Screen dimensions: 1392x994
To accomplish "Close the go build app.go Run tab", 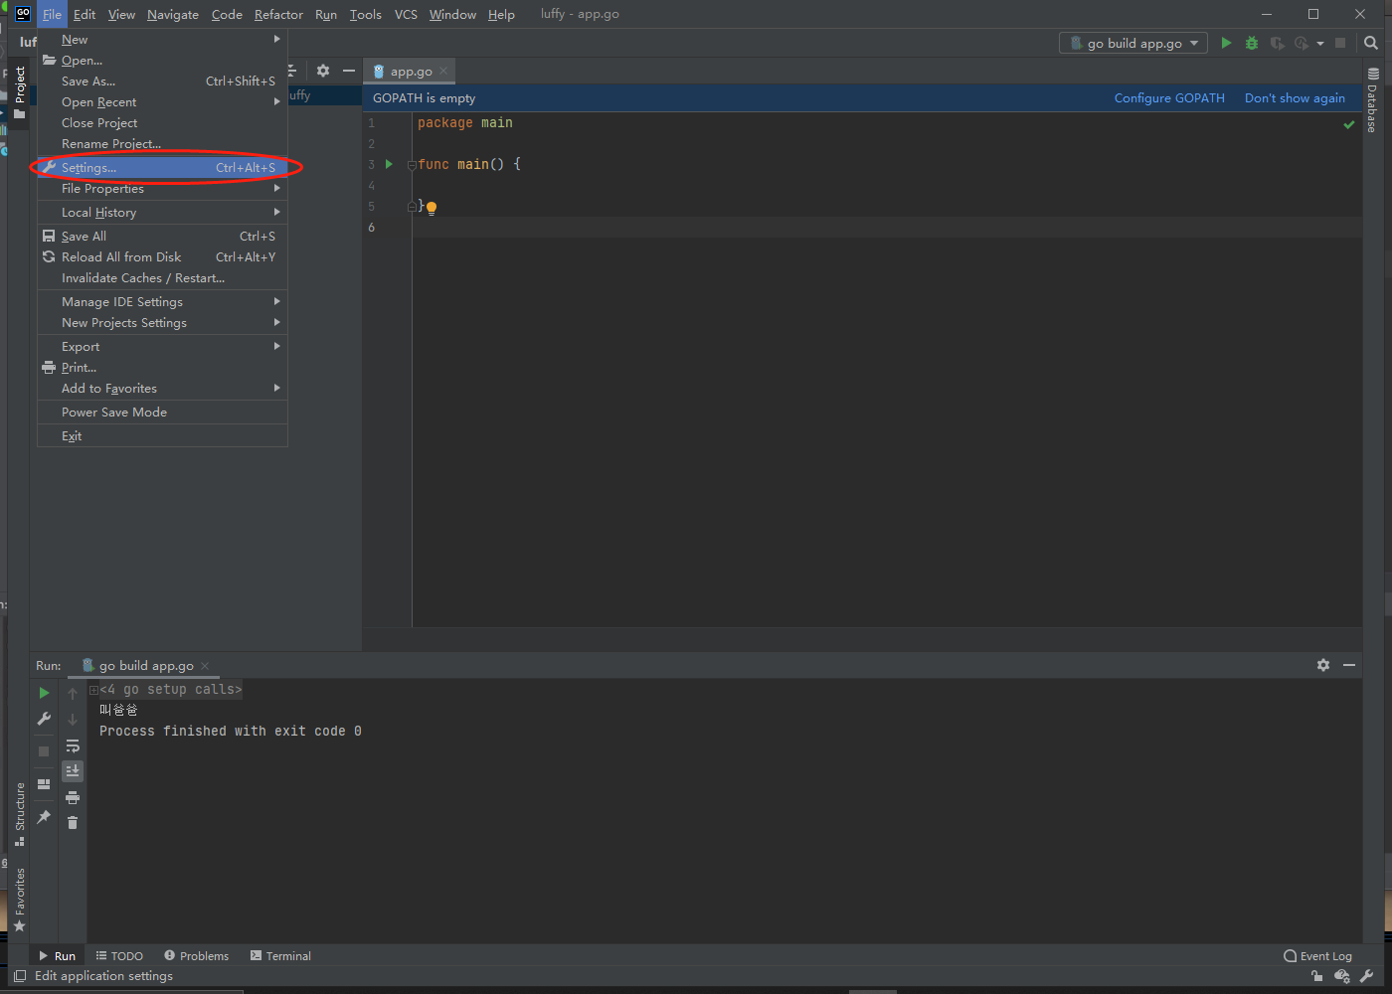I will tap(205, 666).
